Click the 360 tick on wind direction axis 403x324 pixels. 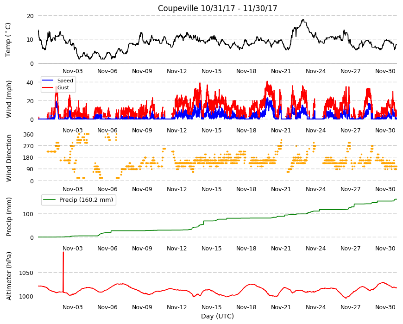28,135
